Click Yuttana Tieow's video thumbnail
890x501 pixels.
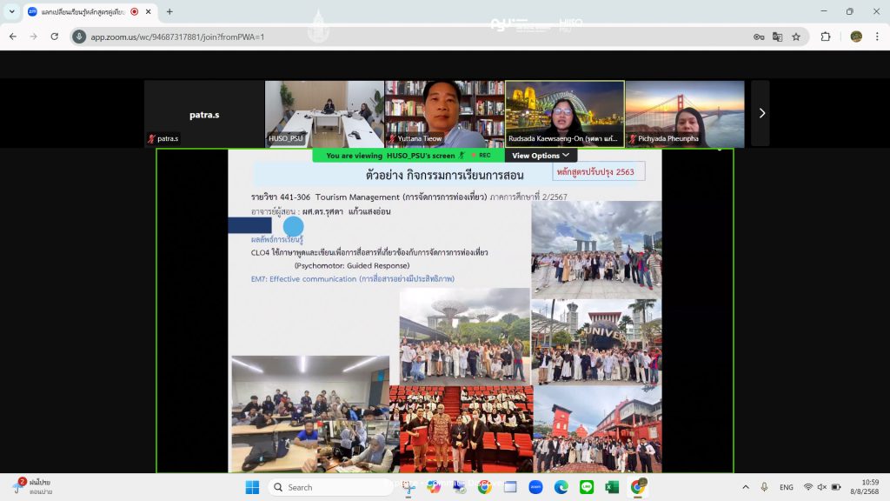443,113
